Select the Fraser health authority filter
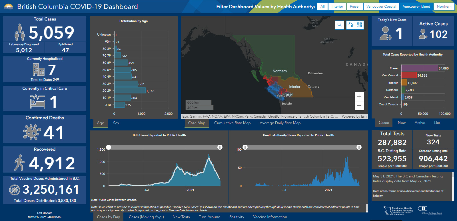457x221 pixels. pyautogui.click(x=355, y=7)
